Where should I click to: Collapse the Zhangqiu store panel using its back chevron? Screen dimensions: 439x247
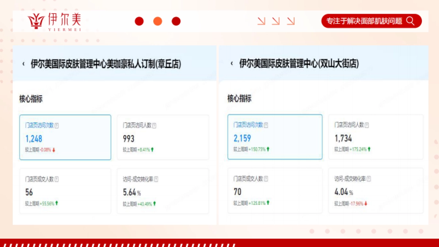pos(23,64)
